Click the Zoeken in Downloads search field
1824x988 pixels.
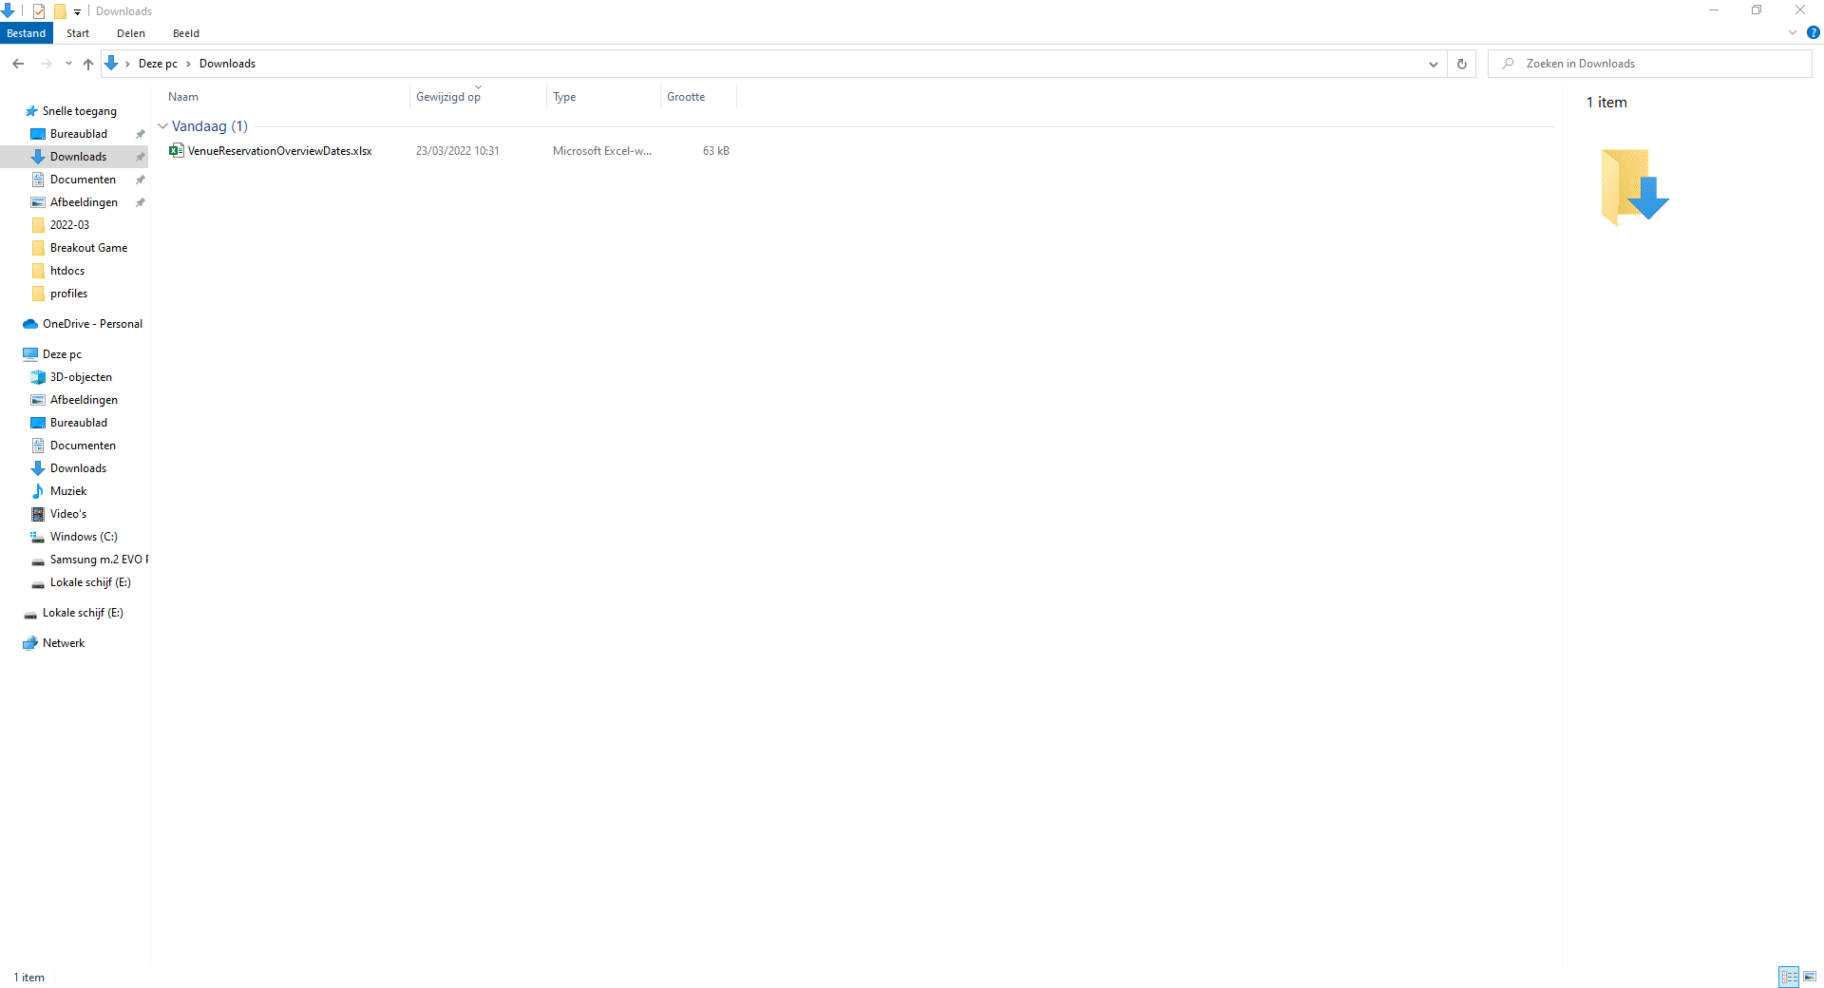[x=1649, y=64]
